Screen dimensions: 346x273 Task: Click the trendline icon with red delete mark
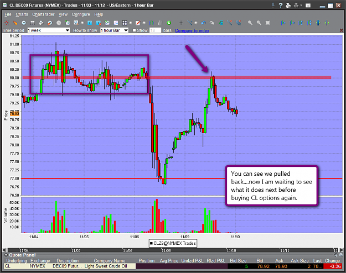pyautogui.click(x=230, y=23)
